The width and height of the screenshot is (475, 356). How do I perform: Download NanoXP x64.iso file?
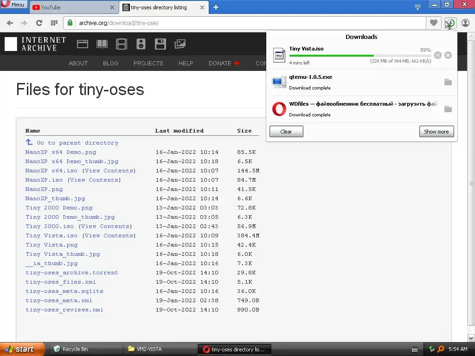click(x=51, y=171)
